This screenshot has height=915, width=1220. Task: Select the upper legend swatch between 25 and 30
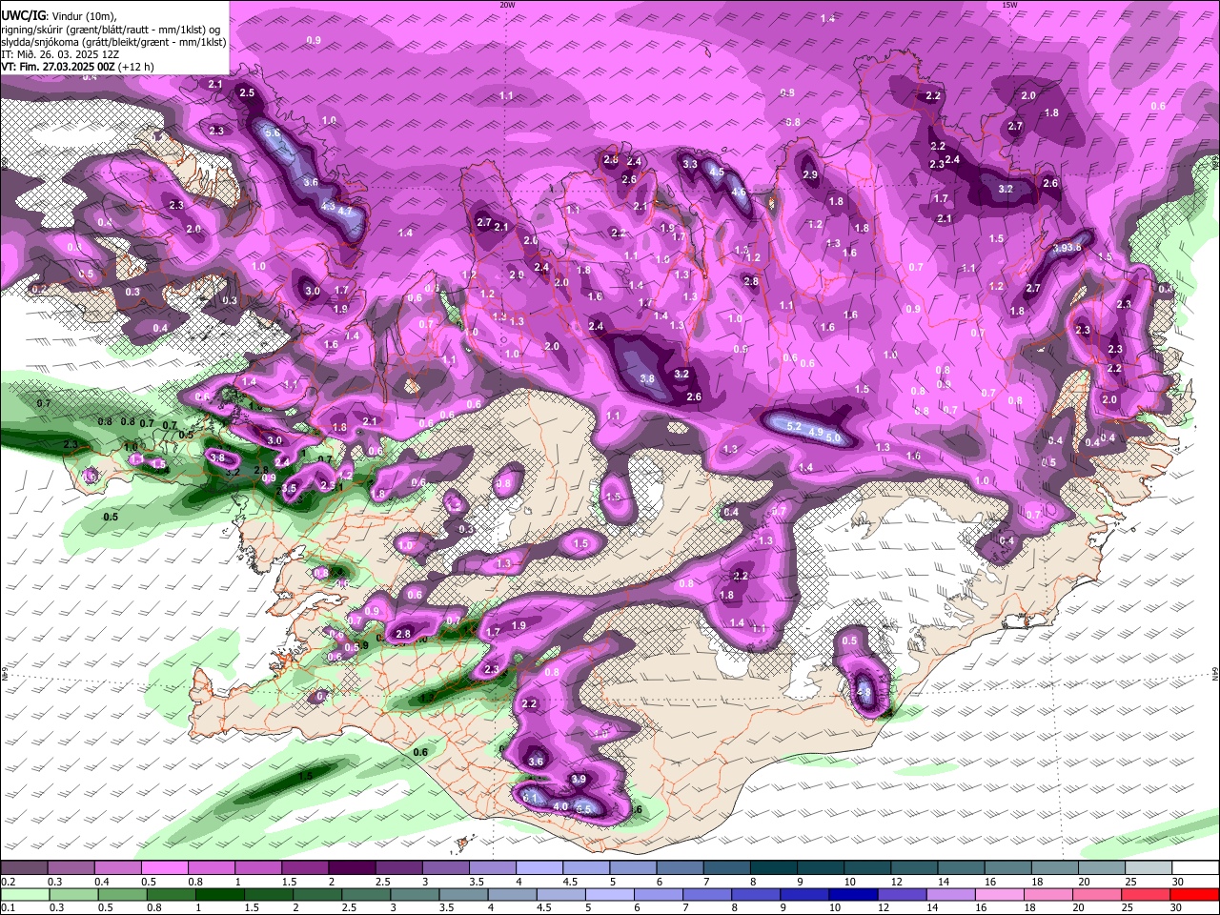click(1148, 868)
